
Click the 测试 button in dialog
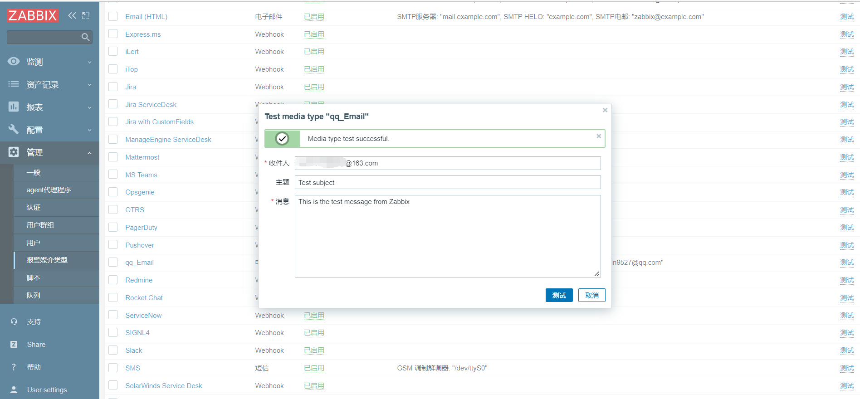coord(559,295)
